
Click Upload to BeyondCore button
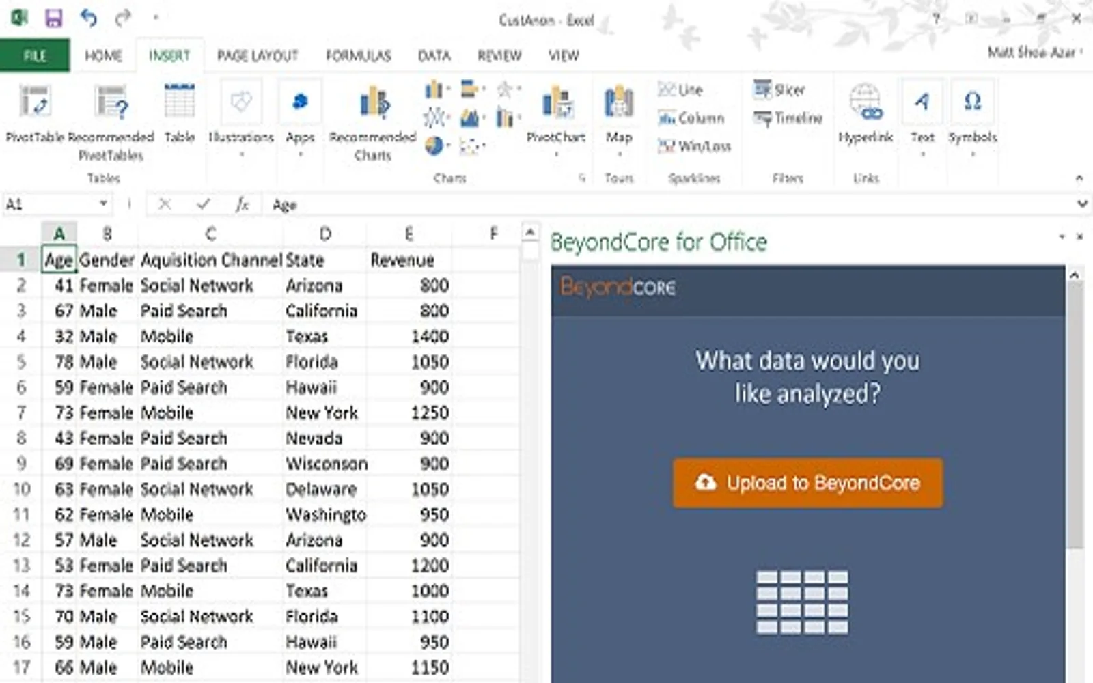(807, 483)
